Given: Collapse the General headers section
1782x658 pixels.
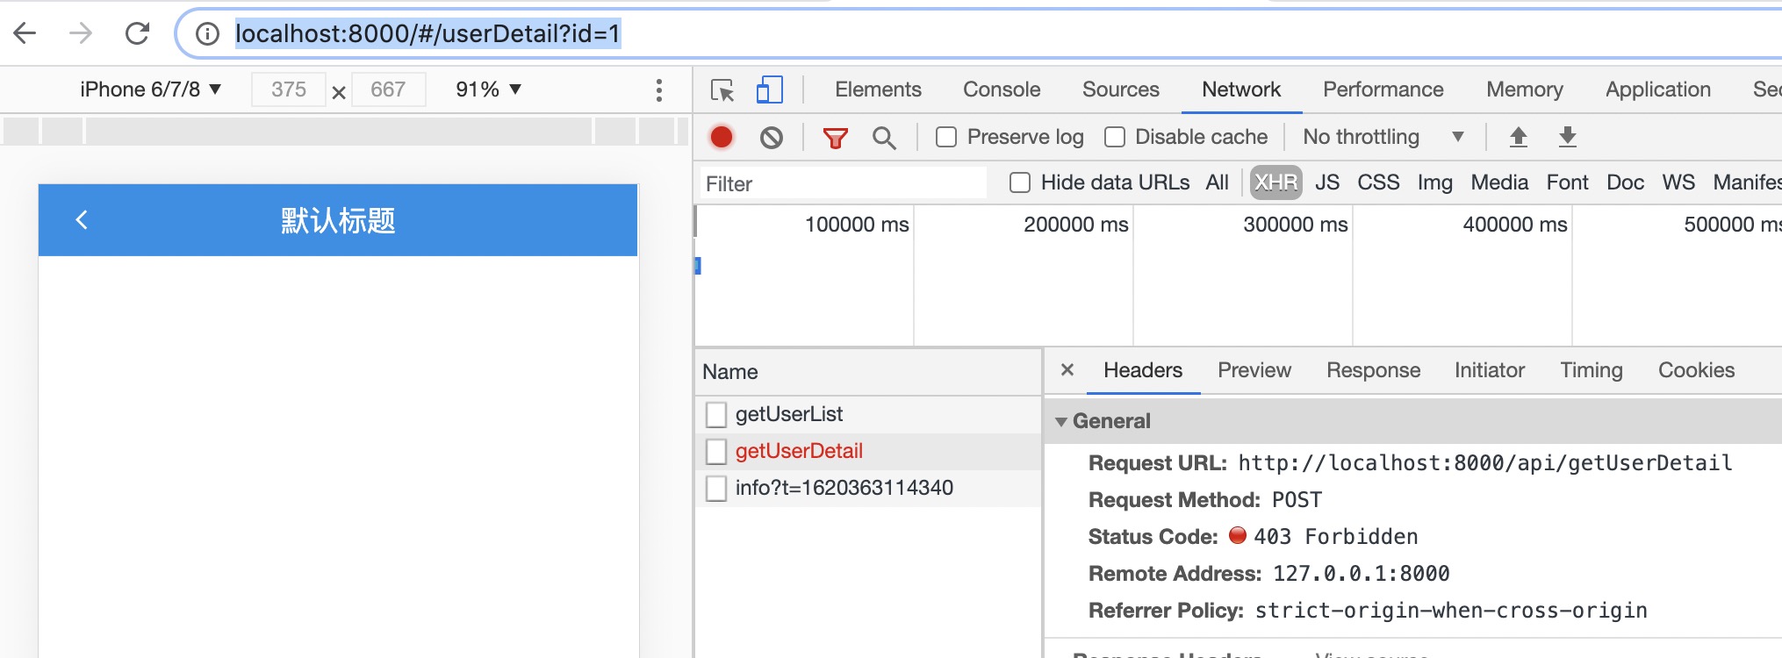Looking at the screenshot, I should point(1061,421).
